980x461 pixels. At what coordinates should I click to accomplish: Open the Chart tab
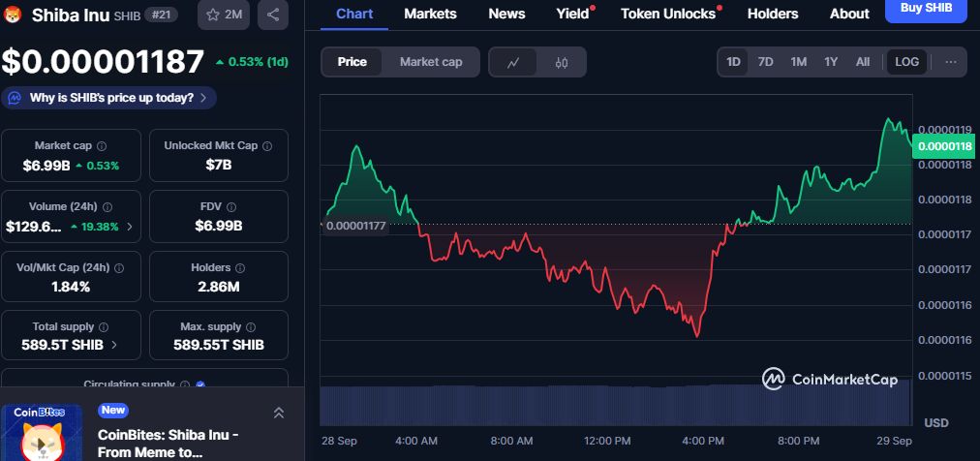353,14
